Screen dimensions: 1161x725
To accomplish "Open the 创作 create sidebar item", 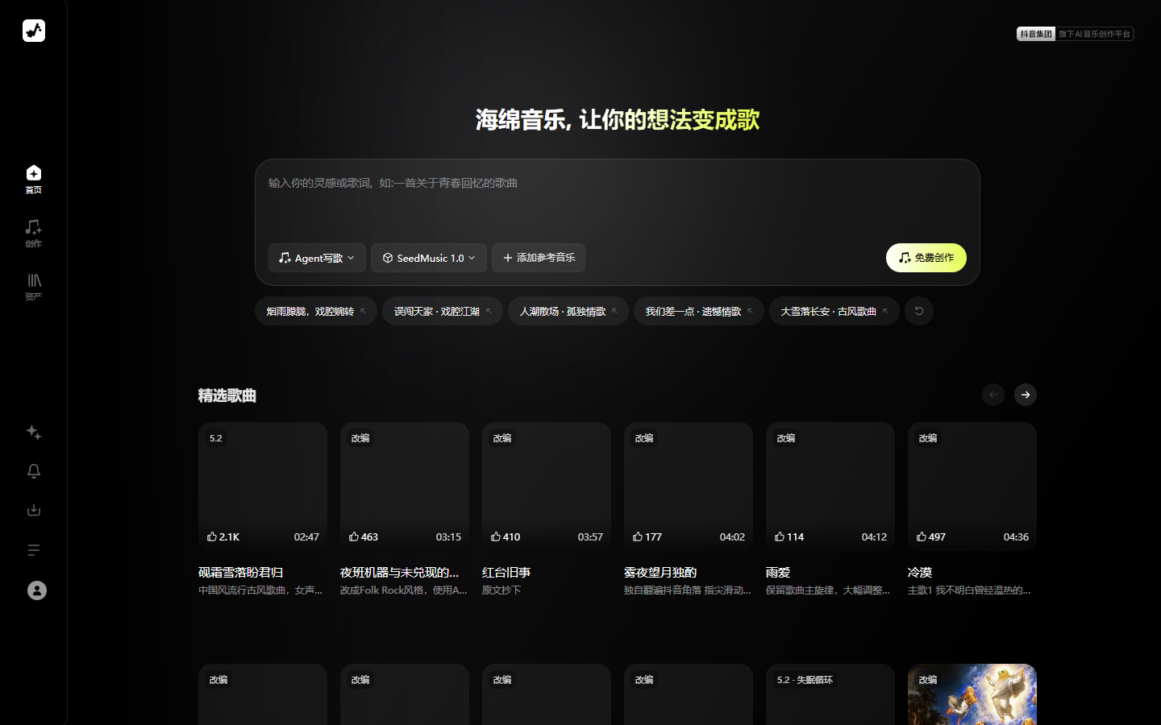I will click(x=34, y=233).
